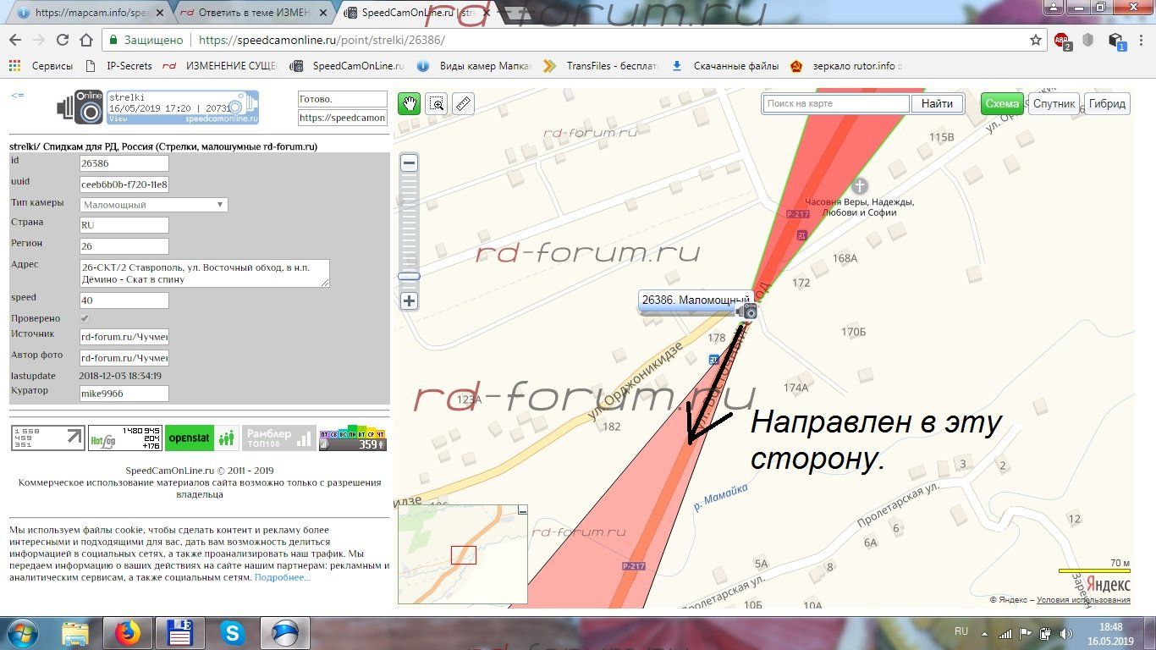Open the Скачанные файлы bookmark
This screenshot has height=650, width=1156.
tap(735, 66)
